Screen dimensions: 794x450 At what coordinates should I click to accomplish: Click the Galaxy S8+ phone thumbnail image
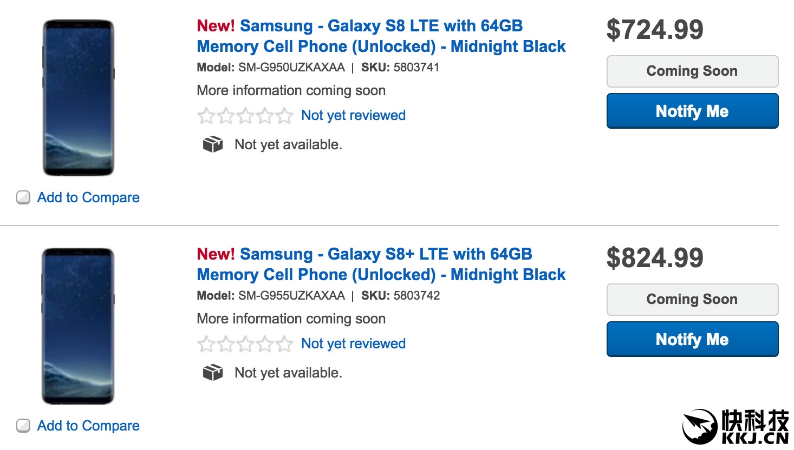(78, 326)
